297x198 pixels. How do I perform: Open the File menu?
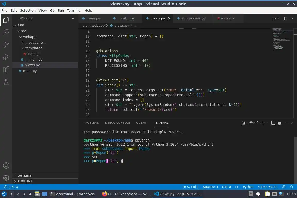click(4, 10)
